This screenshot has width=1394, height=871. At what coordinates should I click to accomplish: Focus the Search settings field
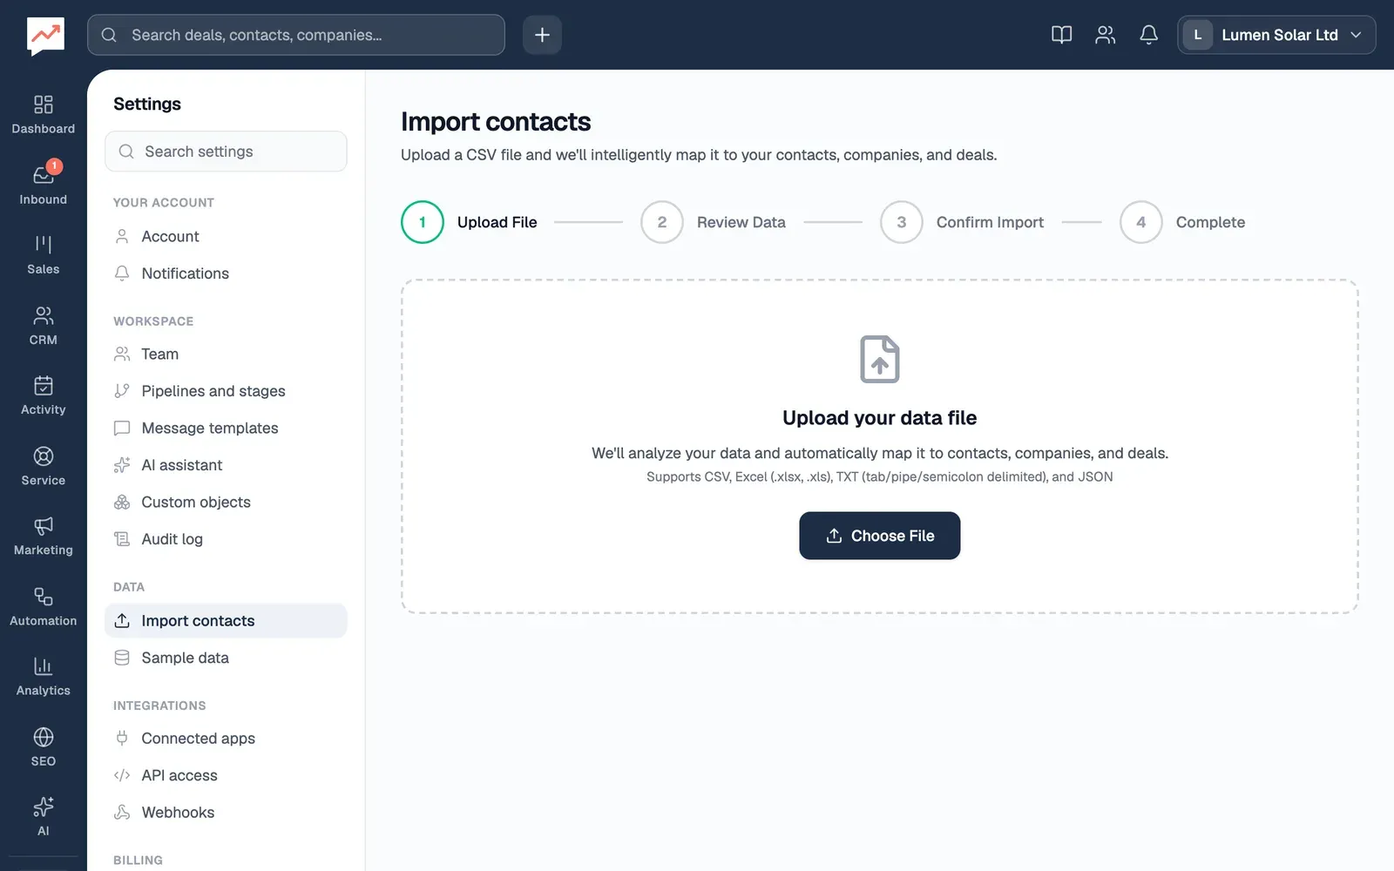226,152
